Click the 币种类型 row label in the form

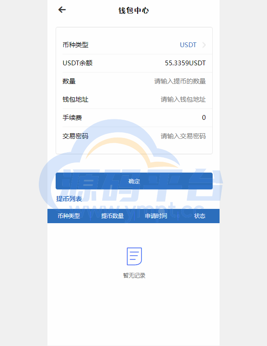(x=75, y=45)
